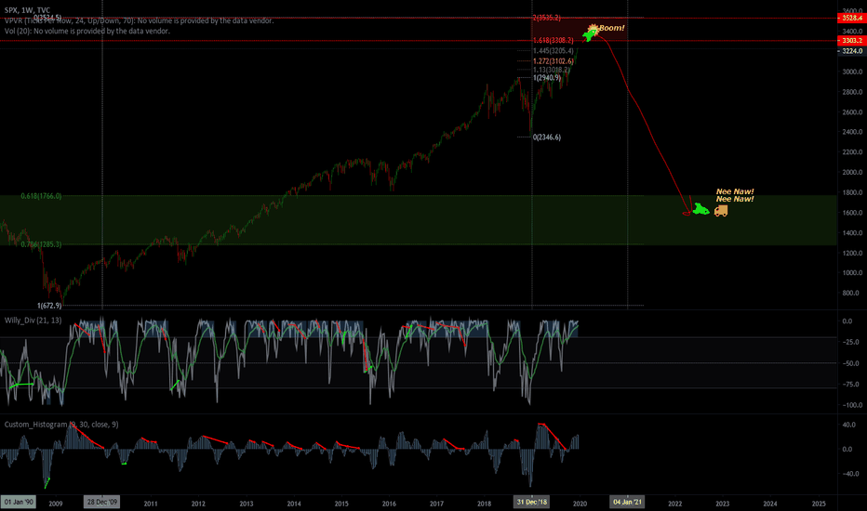Click the SPX, 1W, TVC chart title
The image size is (867, 511).
point(27,10)
